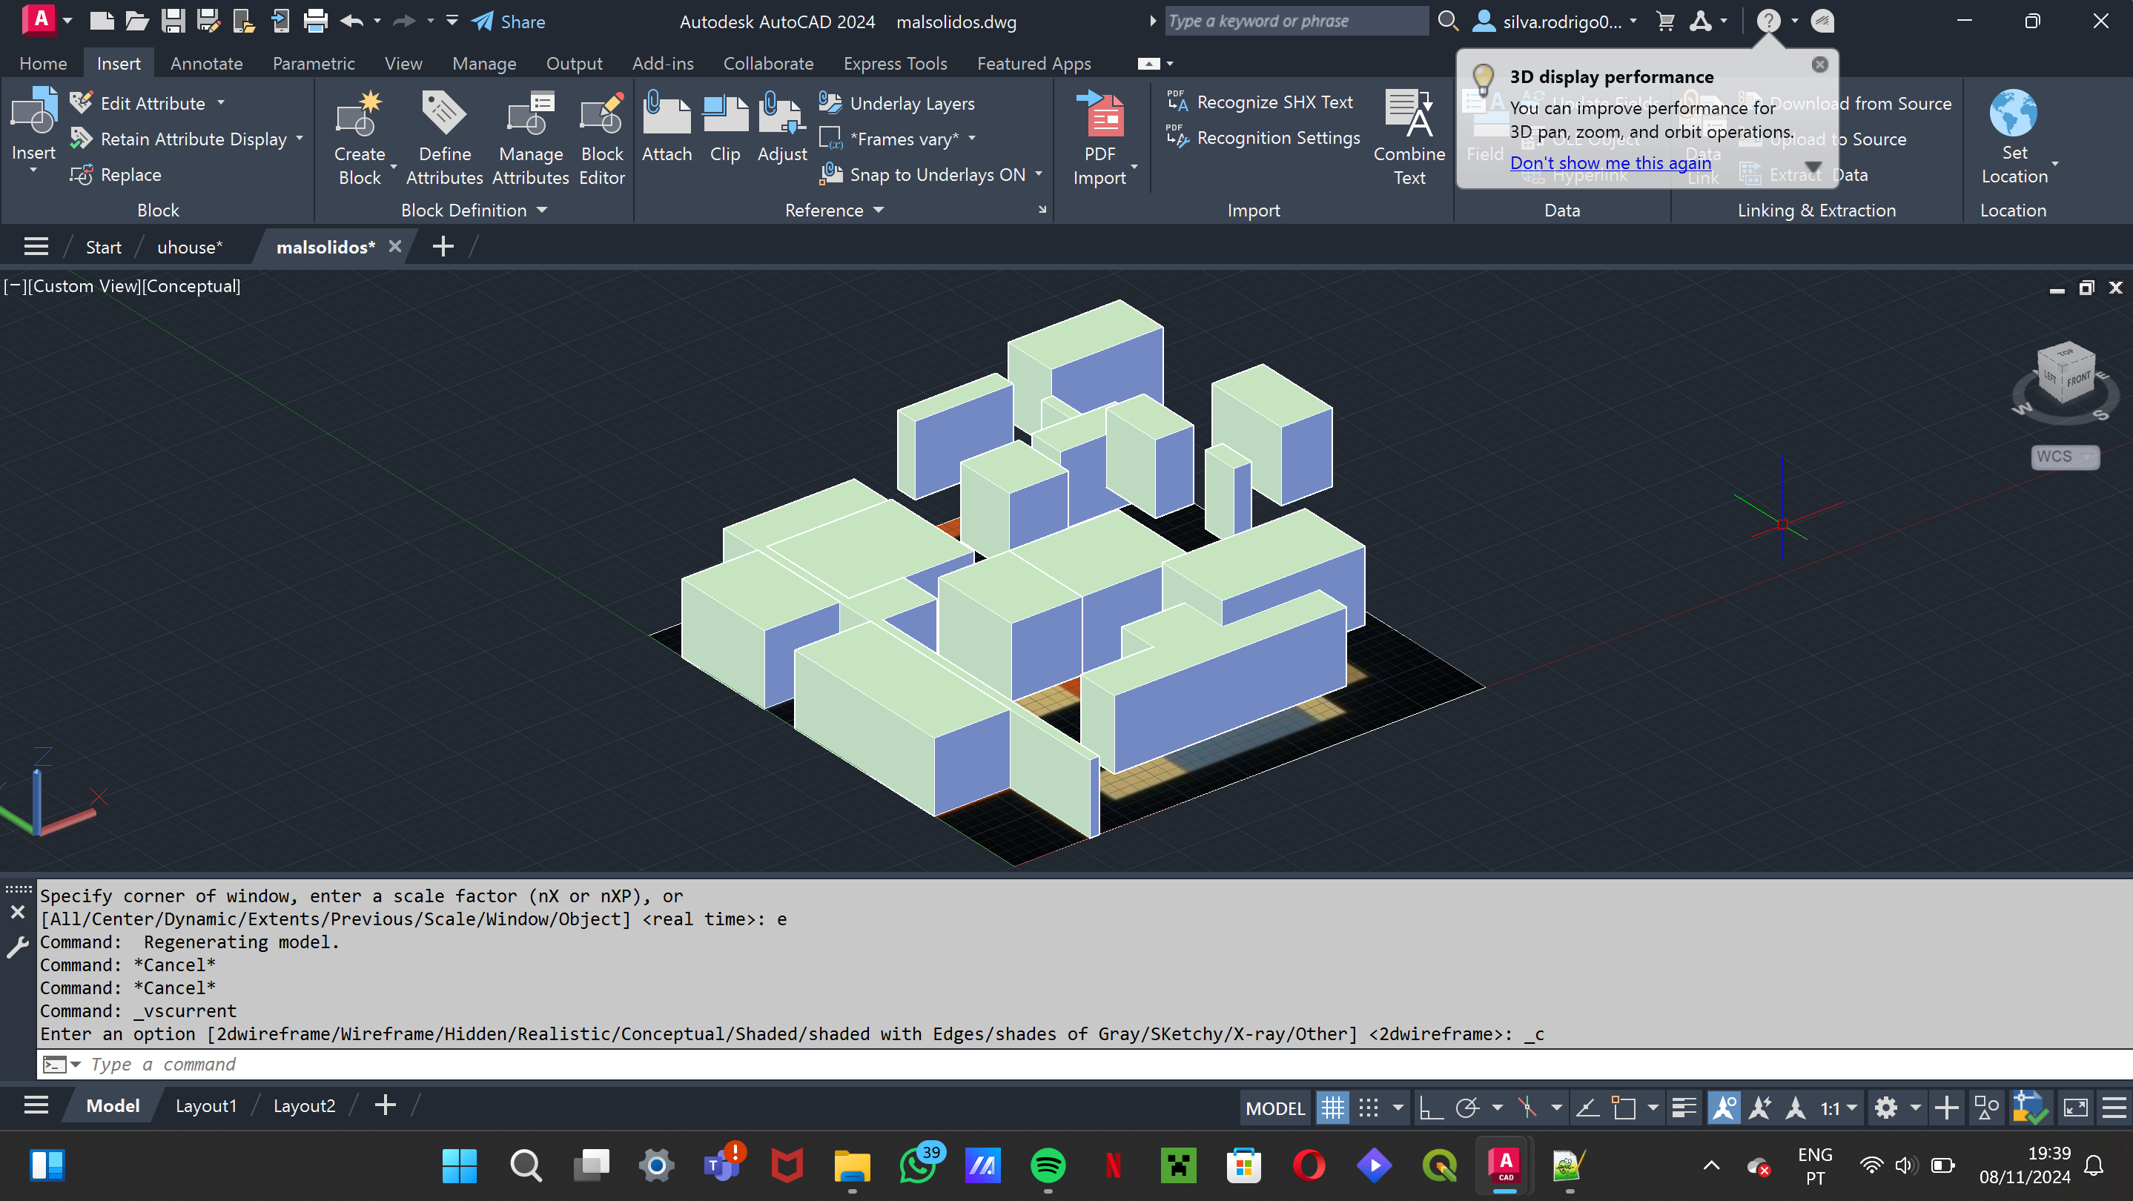Click the [Conceptual] visual style label
Image resolution: width=2133 pixels, height=1201 pixels.
tap(191, 286)
